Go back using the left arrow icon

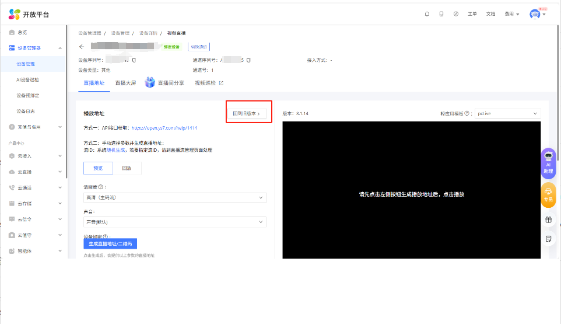(82, 47)
